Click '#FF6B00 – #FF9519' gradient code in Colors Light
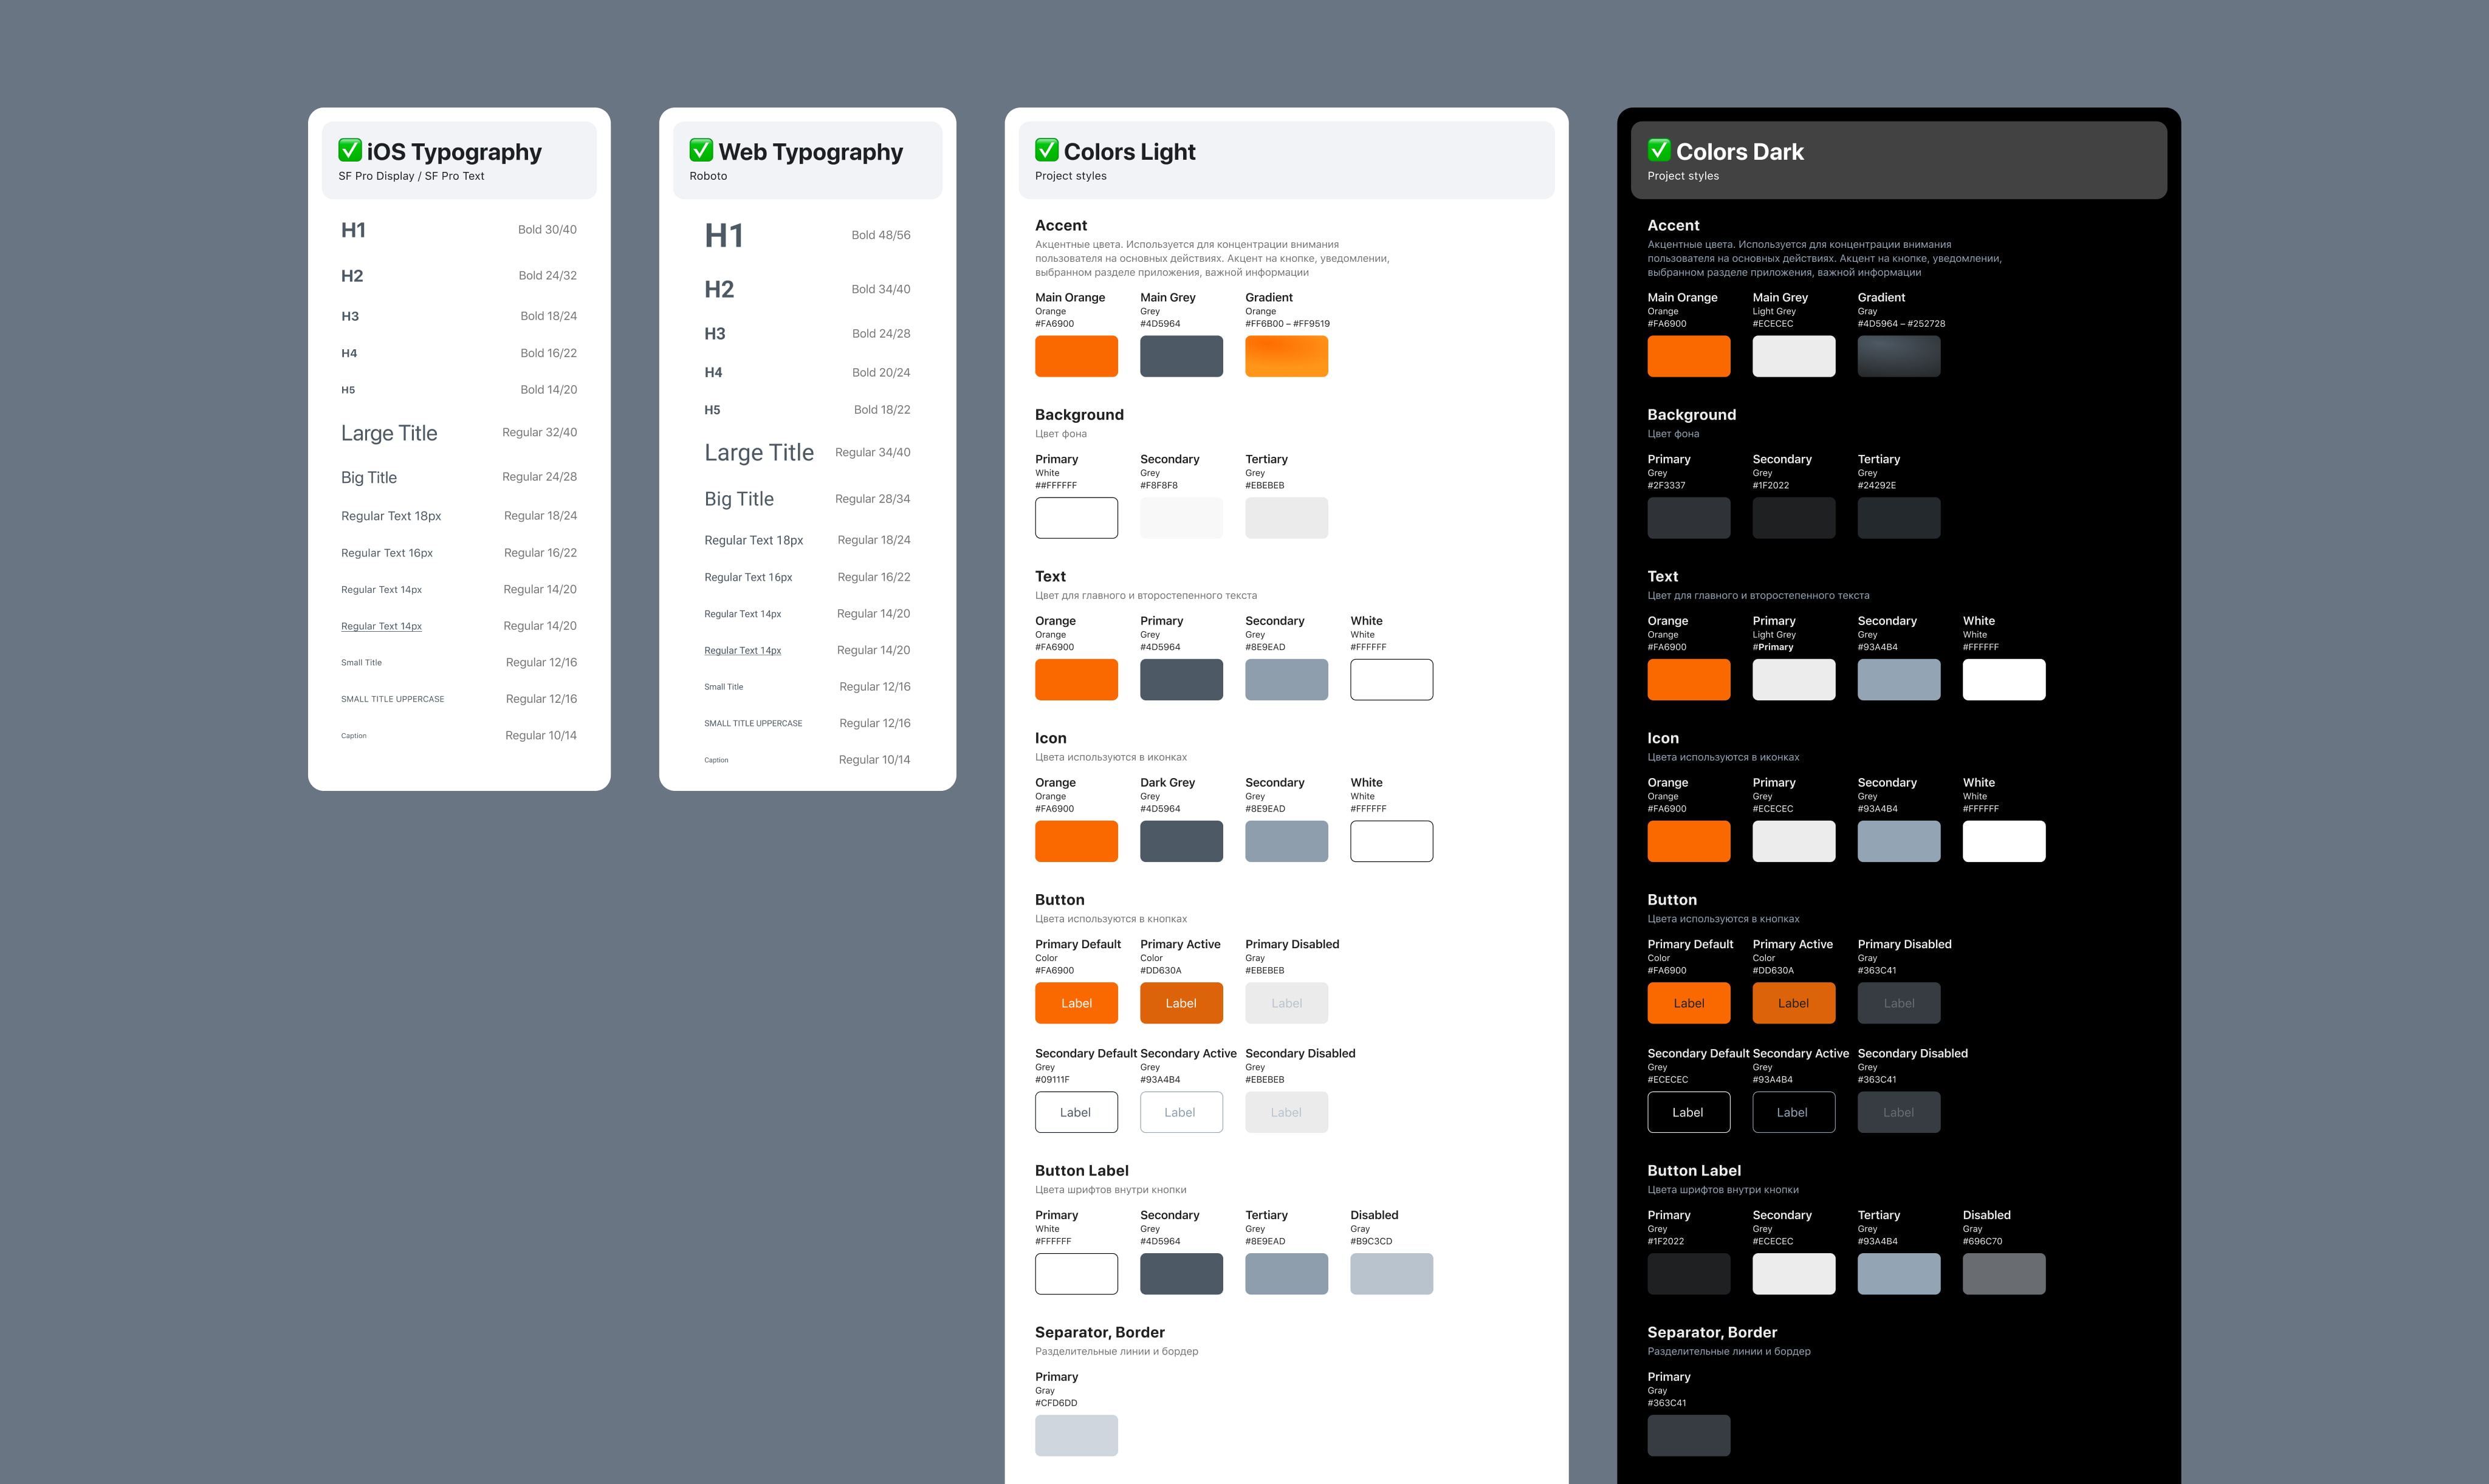This screenshot has width=2489, height=1484. (x=1288, y=324)
